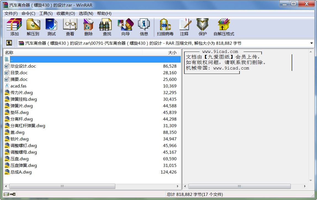Click the 保护 (Protect) archive icon
The image size is (317, 200).
tap(203, 27)
